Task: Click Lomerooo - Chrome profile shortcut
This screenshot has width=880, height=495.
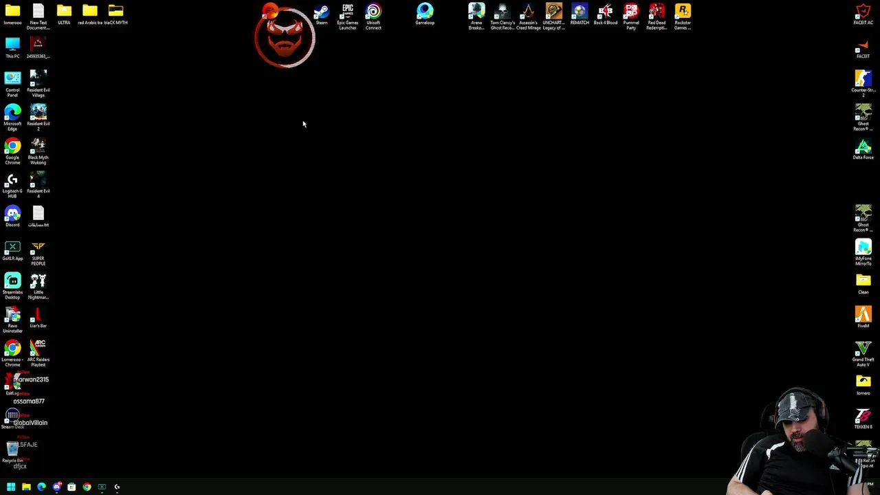Action: point(12,353)
